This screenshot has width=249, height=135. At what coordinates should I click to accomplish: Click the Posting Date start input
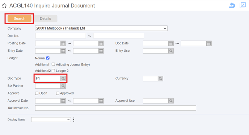coord(48,43)
